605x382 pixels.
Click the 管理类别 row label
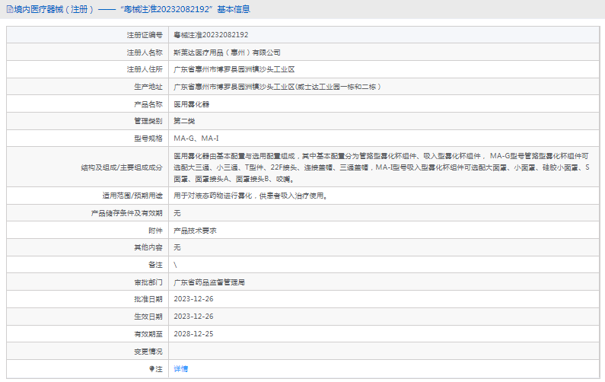point(148,121)
